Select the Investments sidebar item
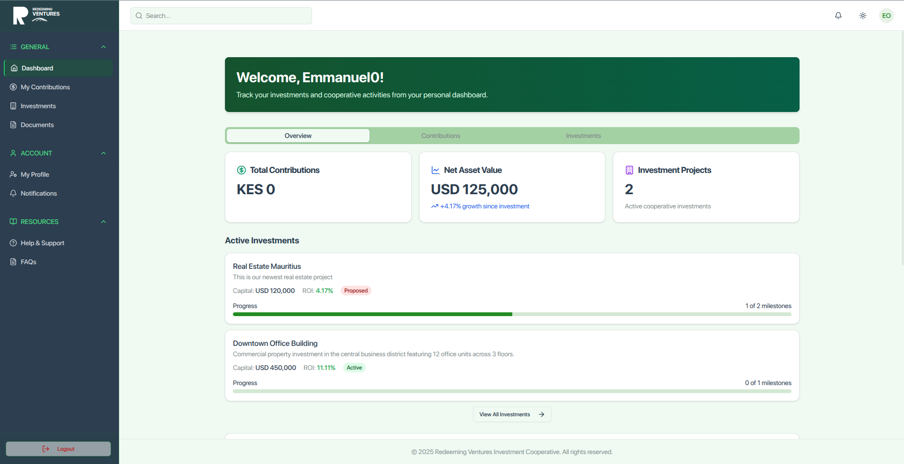 tap(38, 106)
